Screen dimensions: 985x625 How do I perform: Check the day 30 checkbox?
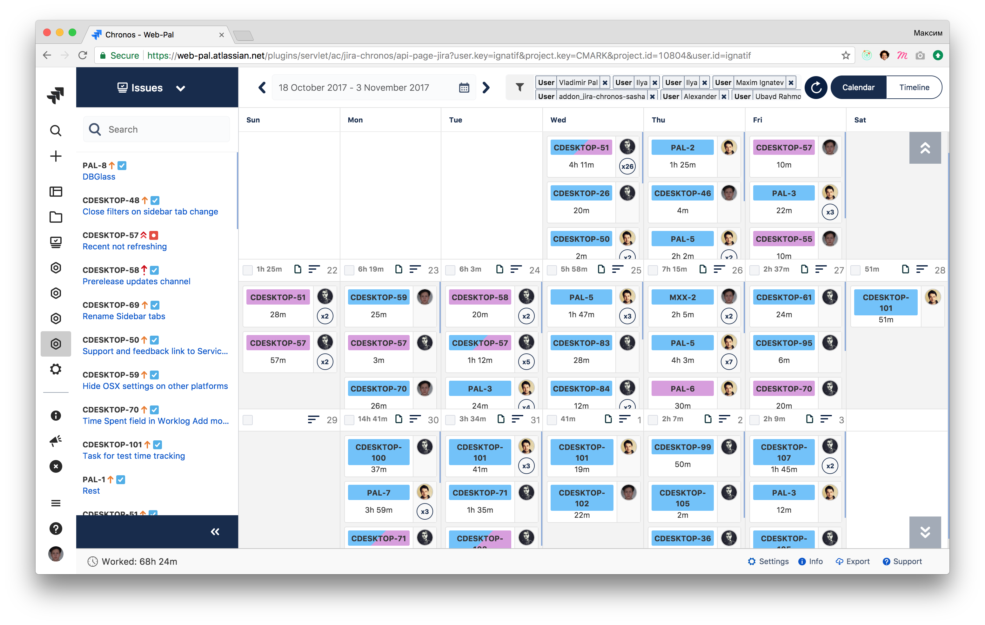tap(349, 420)
